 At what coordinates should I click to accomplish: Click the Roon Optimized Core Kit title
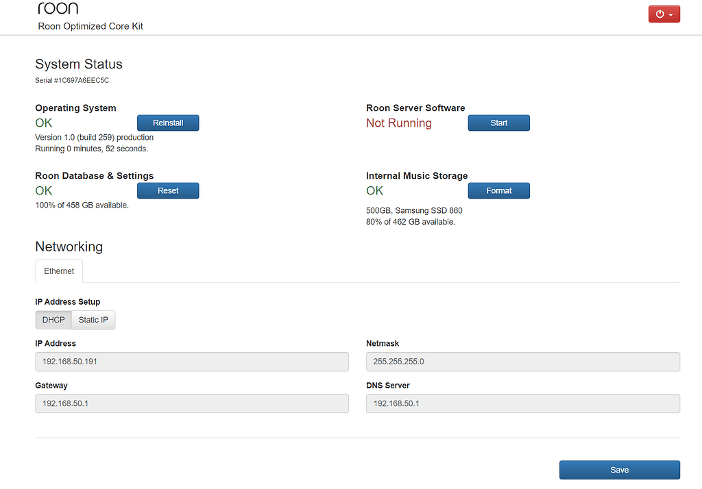90,26
